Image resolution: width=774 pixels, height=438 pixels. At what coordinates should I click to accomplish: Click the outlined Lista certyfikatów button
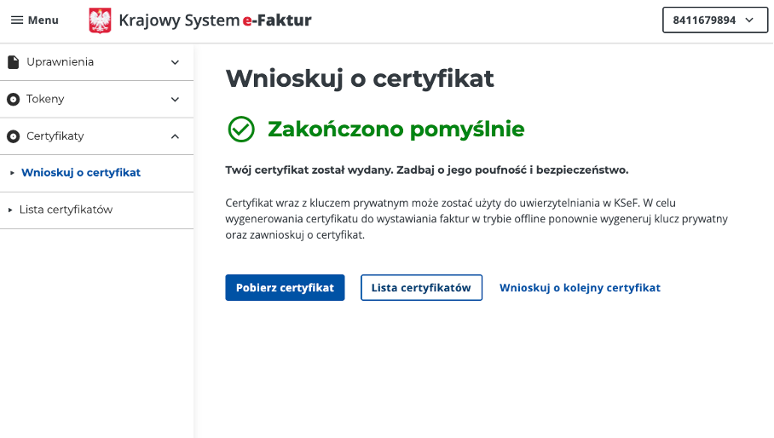pos(421,288)
